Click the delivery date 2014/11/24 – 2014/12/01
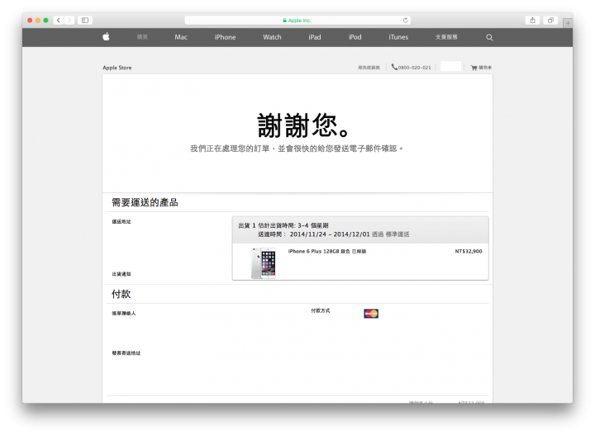The image size is (595, 435). pos(330,234)
